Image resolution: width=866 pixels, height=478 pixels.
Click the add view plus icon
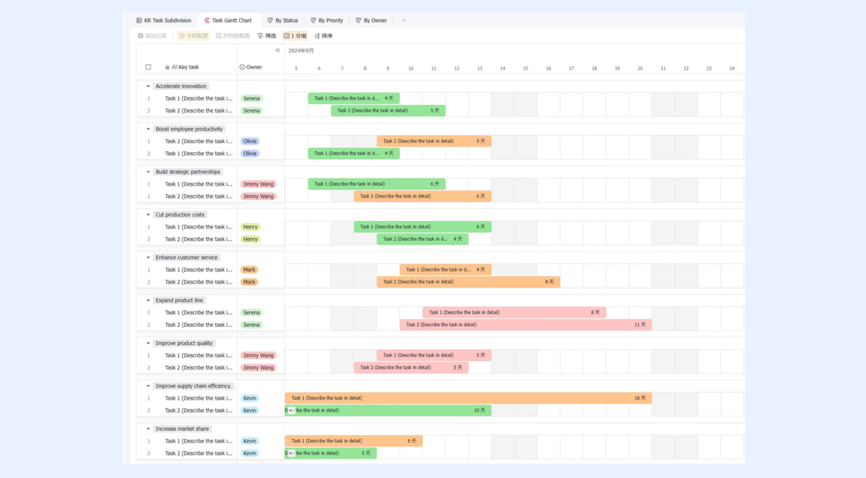point(404,21)
